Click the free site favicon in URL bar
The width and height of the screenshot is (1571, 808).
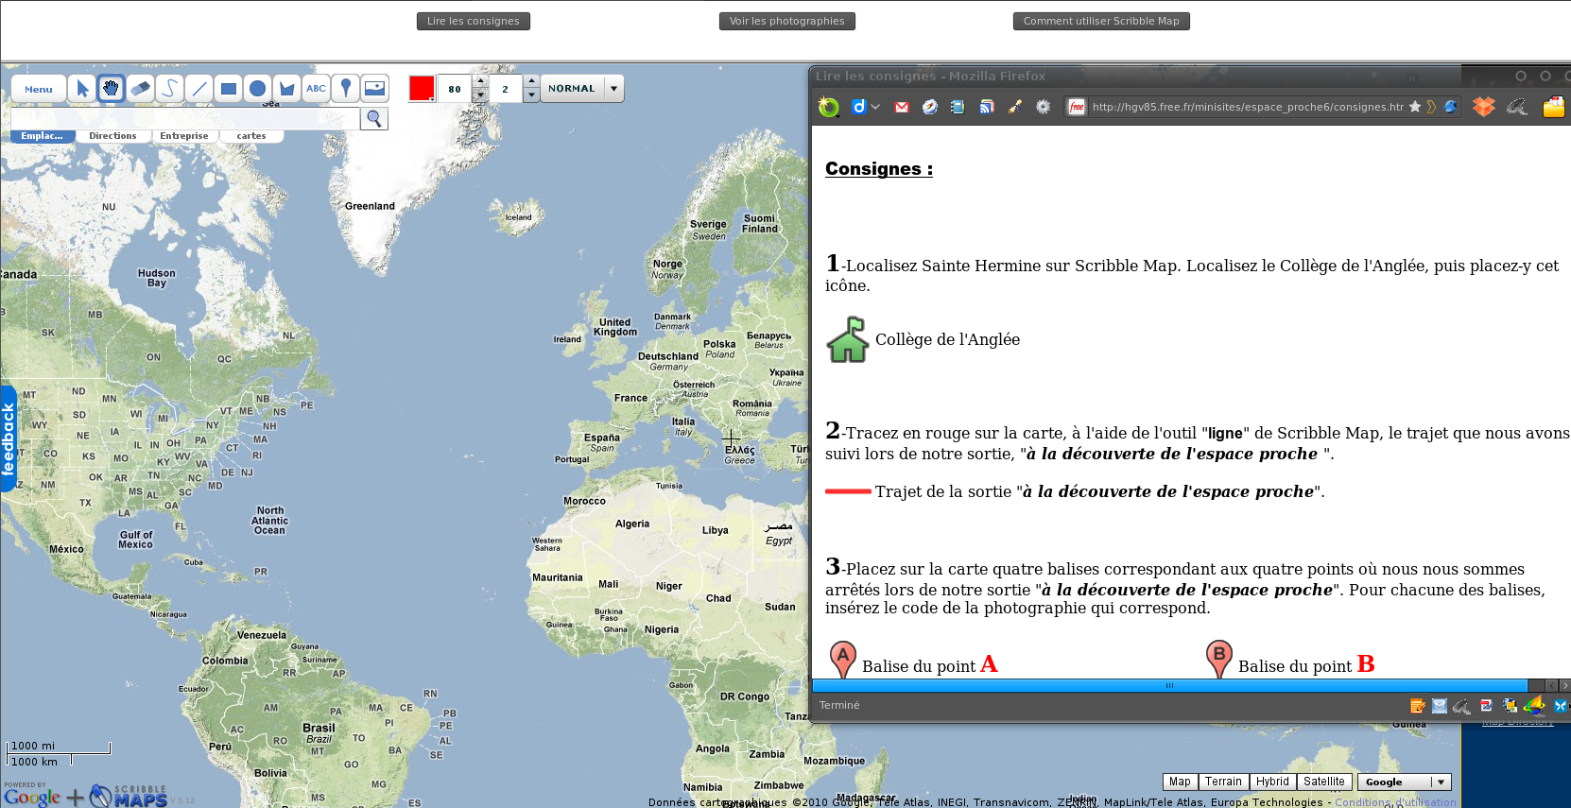click(x=1076, y=107)
